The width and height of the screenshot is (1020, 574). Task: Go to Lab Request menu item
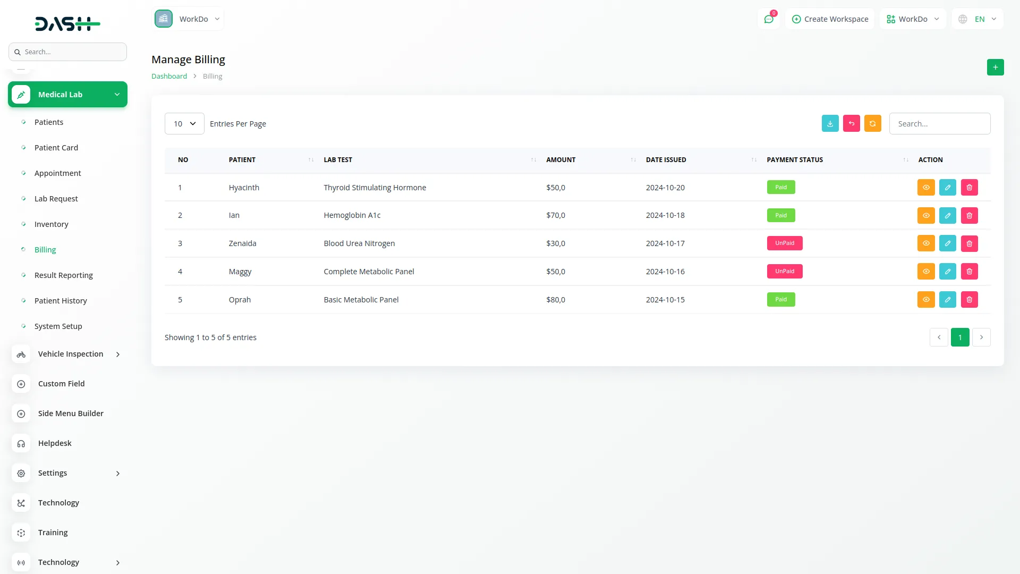pyautogui.click(x=56, y=199)
